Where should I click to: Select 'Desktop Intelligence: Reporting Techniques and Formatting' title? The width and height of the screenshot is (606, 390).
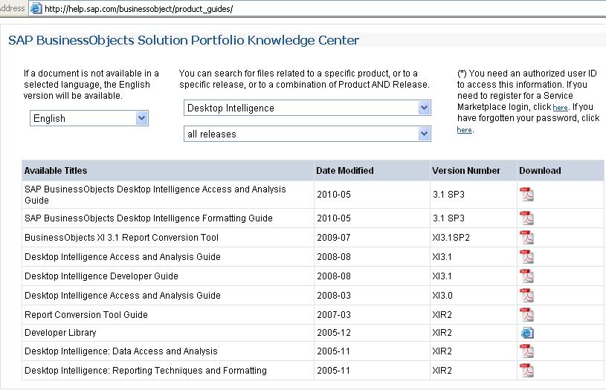click(x=146, y=370)
